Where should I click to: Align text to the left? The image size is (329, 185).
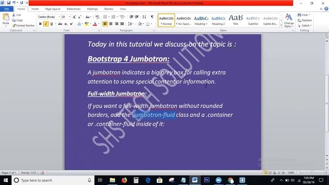point(105,24)
